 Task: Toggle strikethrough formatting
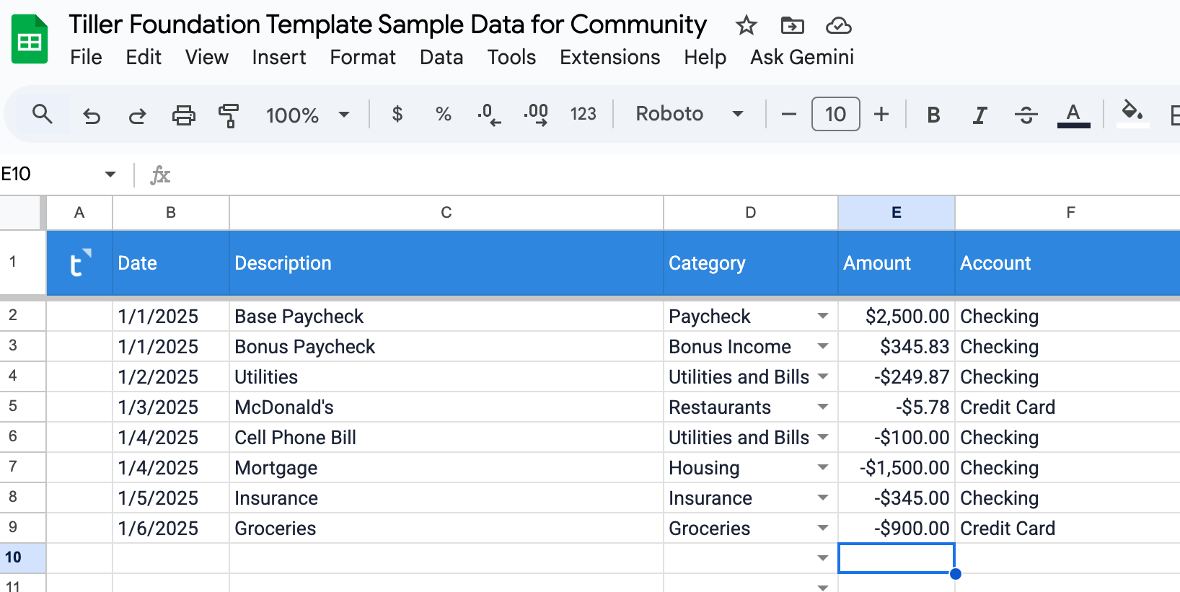pyautogui.click(x=1026, y=115)
